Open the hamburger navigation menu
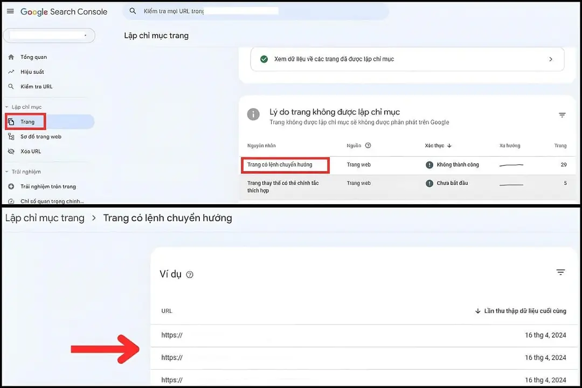Screen dimensions: 582x388 10,11
